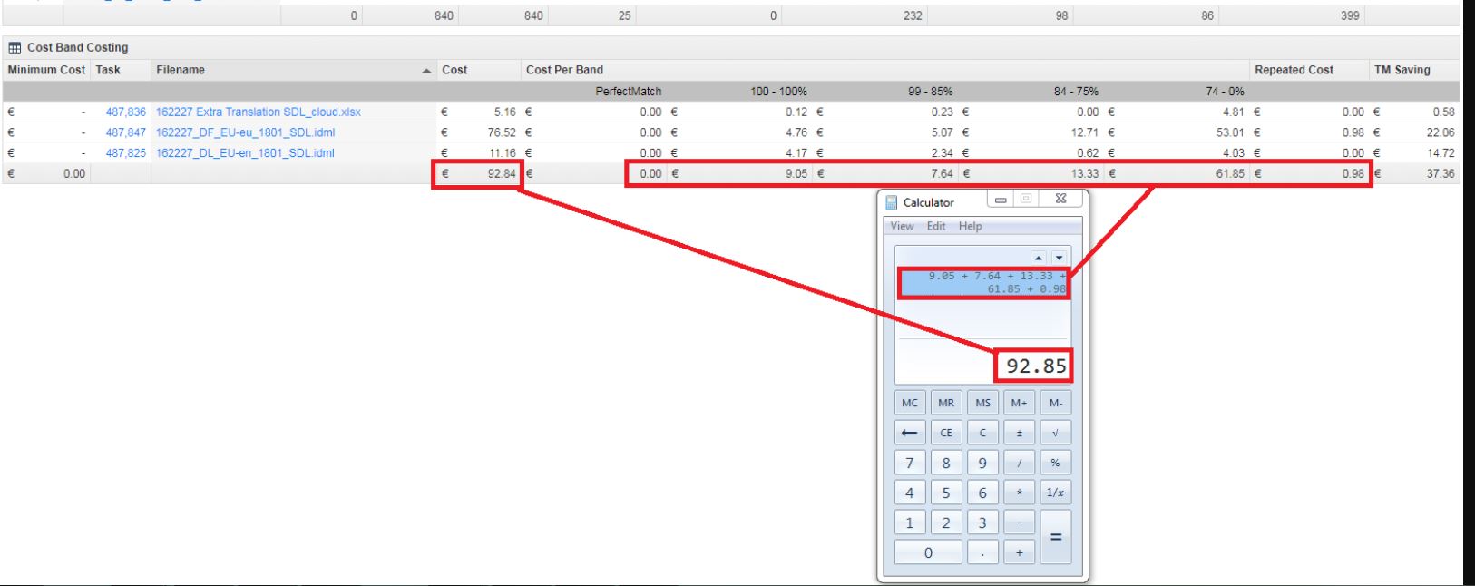
Task: Click the M- memory subtract key
Action: [x=1055, y=403]
